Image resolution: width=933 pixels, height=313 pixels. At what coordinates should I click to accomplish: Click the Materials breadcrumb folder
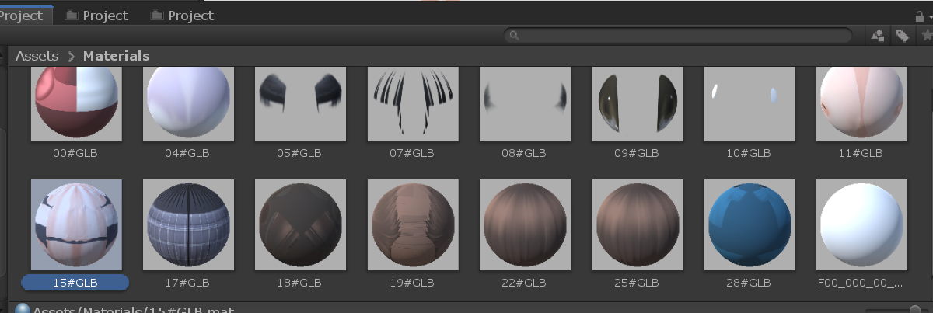pyautogui.click(x=116, y=56)
